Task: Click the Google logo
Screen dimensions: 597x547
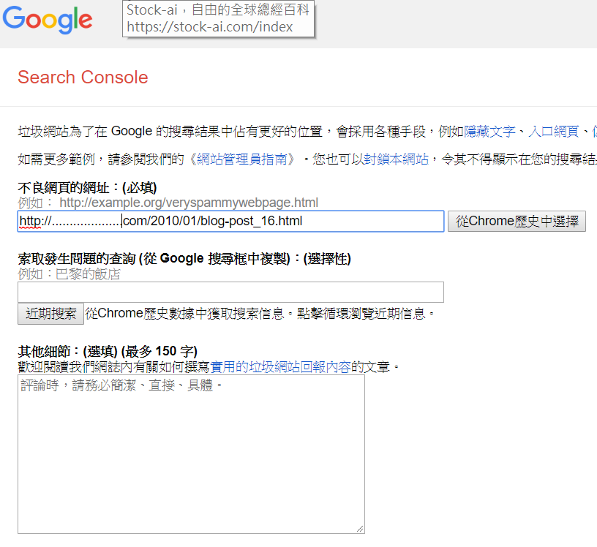Action: pyautogui.click(x=48, y=20)
